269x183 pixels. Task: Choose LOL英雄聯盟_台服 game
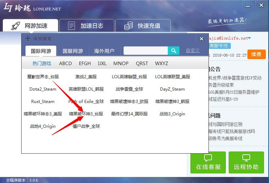pos(129,77)
